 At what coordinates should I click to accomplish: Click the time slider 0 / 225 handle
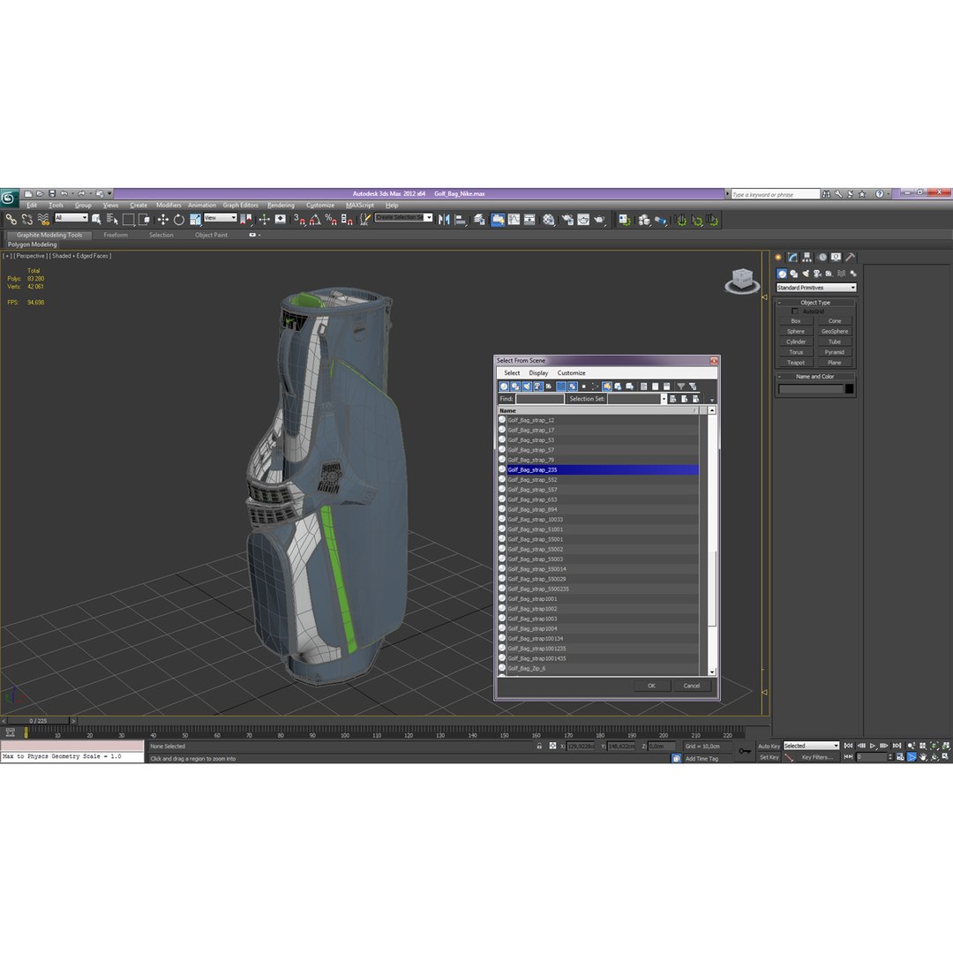(38, 721)
